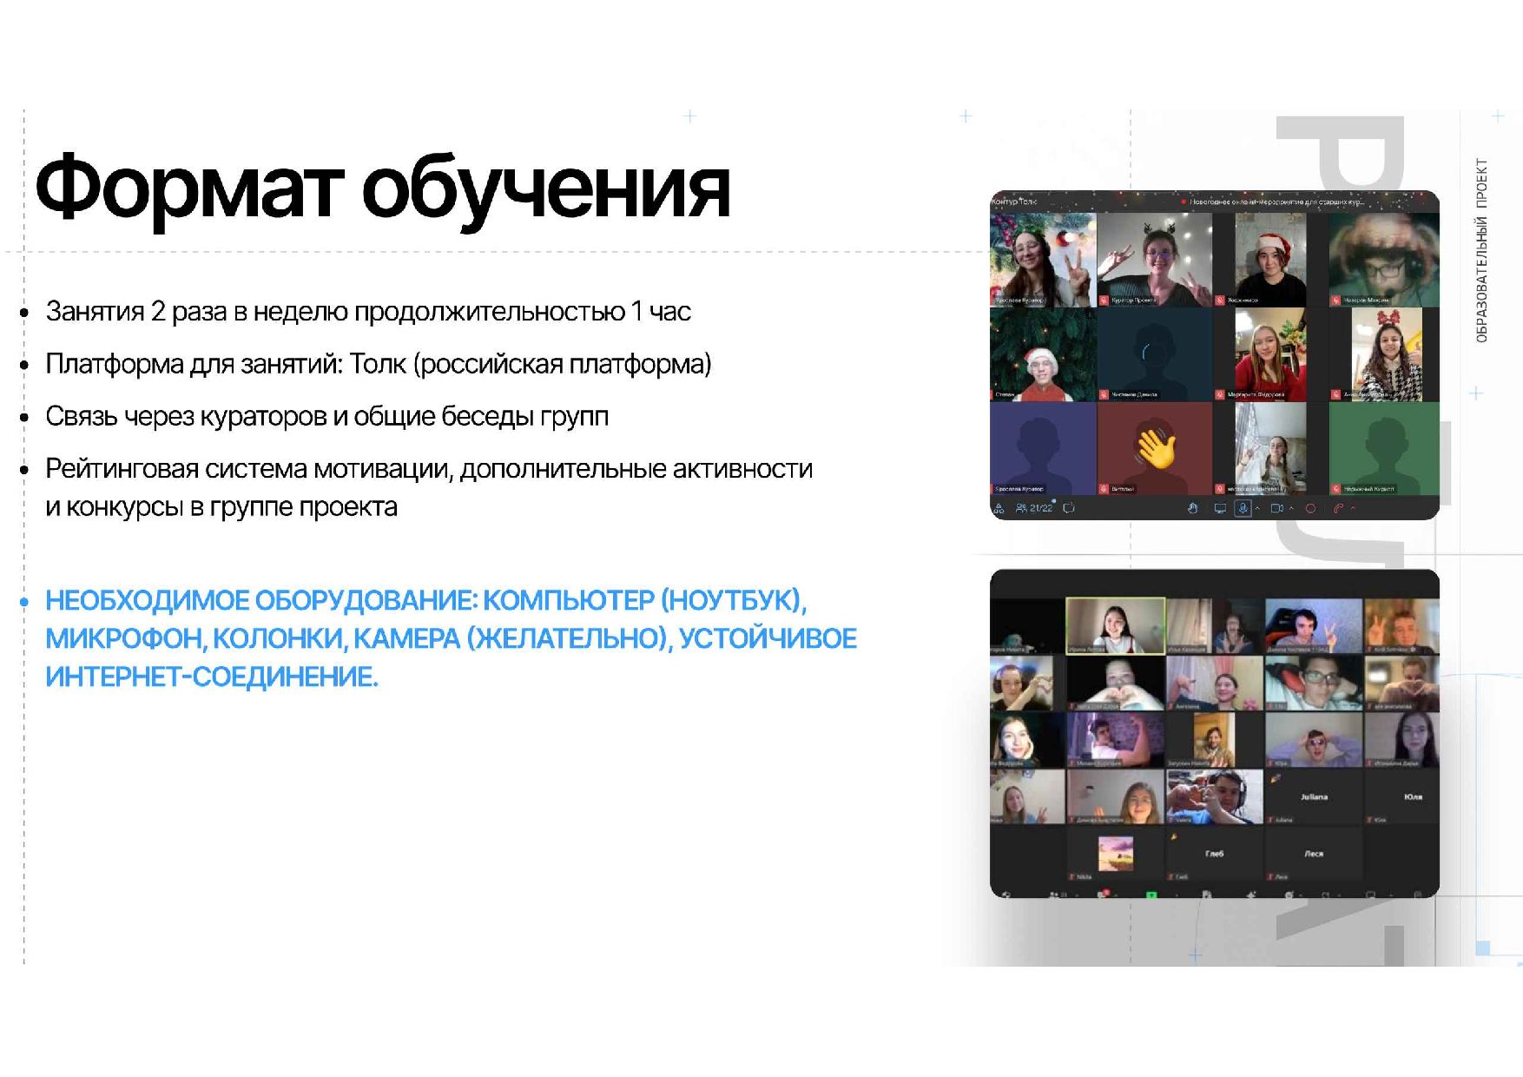The image size is (1523, 1077).
Task: Toggle the microphone in the Толк call
Action: (1243, 508)
